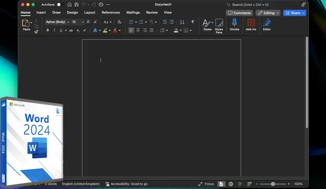Select Center alignment
326x189 pixels.
pos(138,30)
